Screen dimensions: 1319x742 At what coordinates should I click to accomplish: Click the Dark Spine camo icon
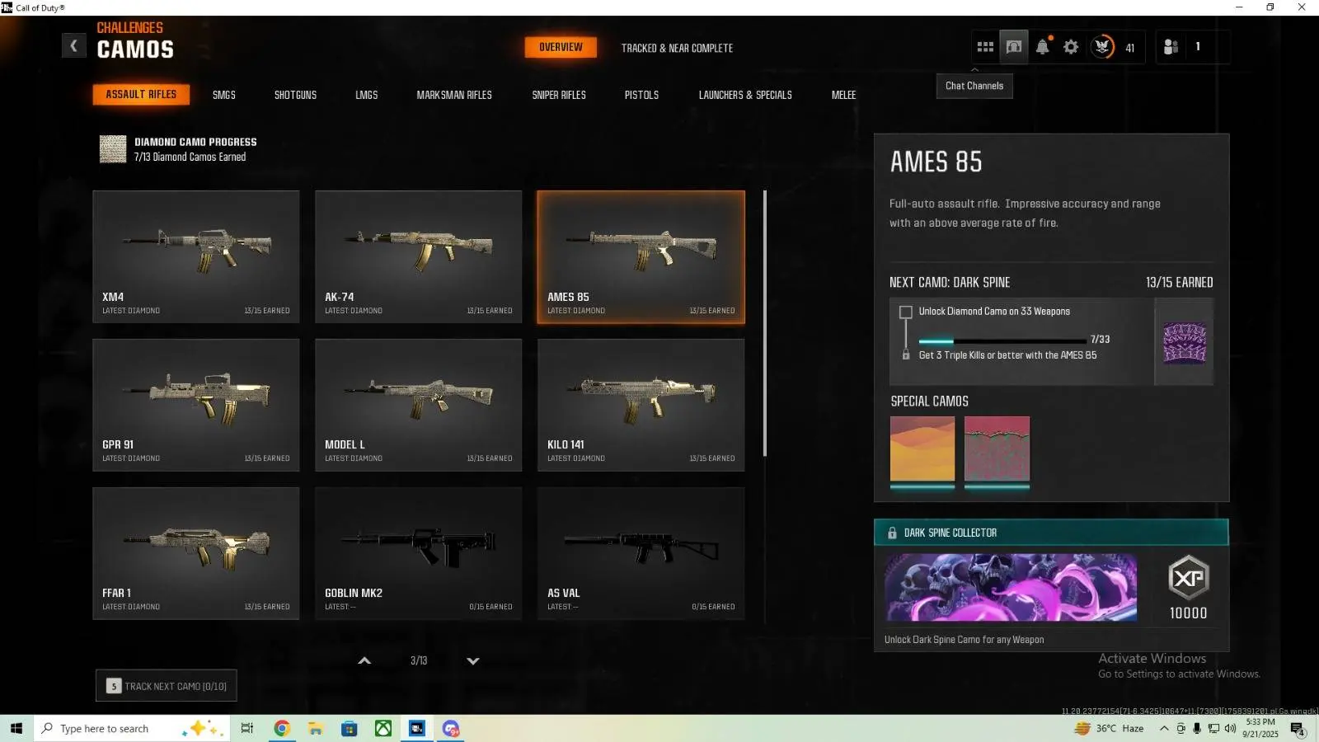tap(1184, 343)
